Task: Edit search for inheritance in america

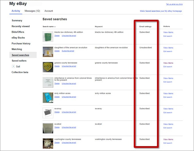Action: click(x=168, y=82)
